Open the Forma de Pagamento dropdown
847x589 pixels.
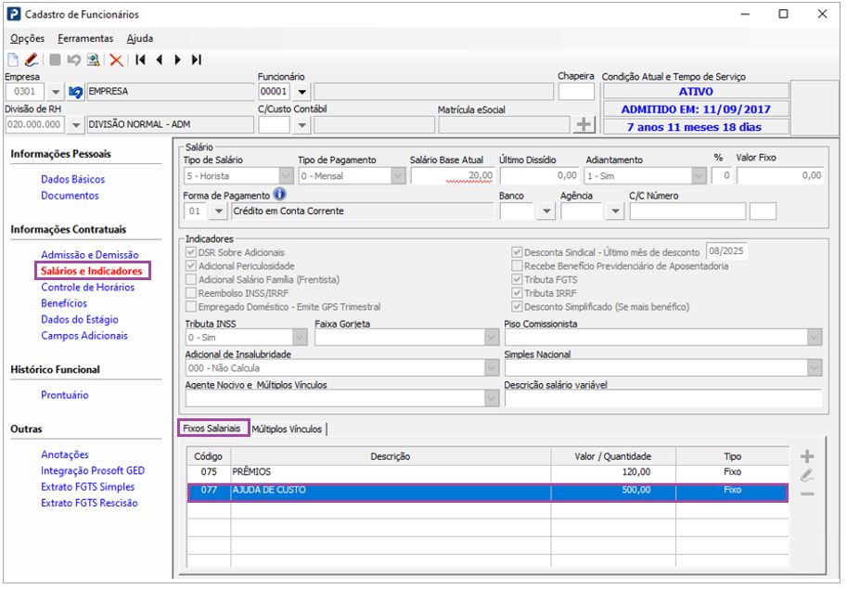tap(219, 211)
